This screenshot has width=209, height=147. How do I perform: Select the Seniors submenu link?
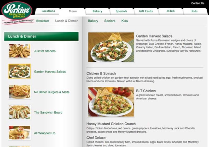click(110, 21)
